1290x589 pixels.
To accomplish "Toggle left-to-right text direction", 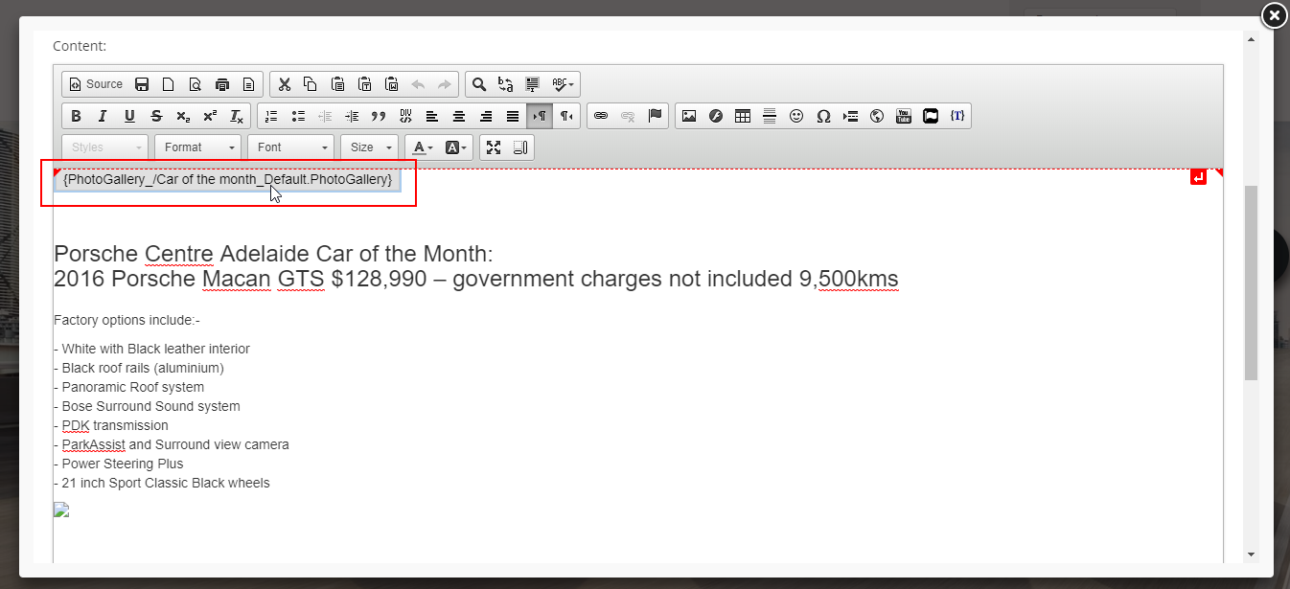I will 540,116.
